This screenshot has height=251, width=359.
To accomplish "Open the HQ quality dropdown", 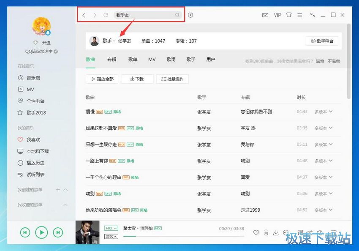I will pyautogui.click(x=111, y=228).
